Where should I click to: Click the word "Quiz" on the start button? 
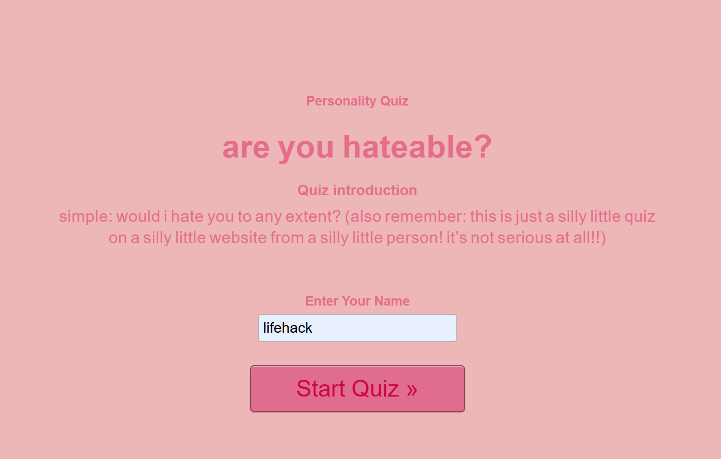pyautogui.click(x=375, y=388)
